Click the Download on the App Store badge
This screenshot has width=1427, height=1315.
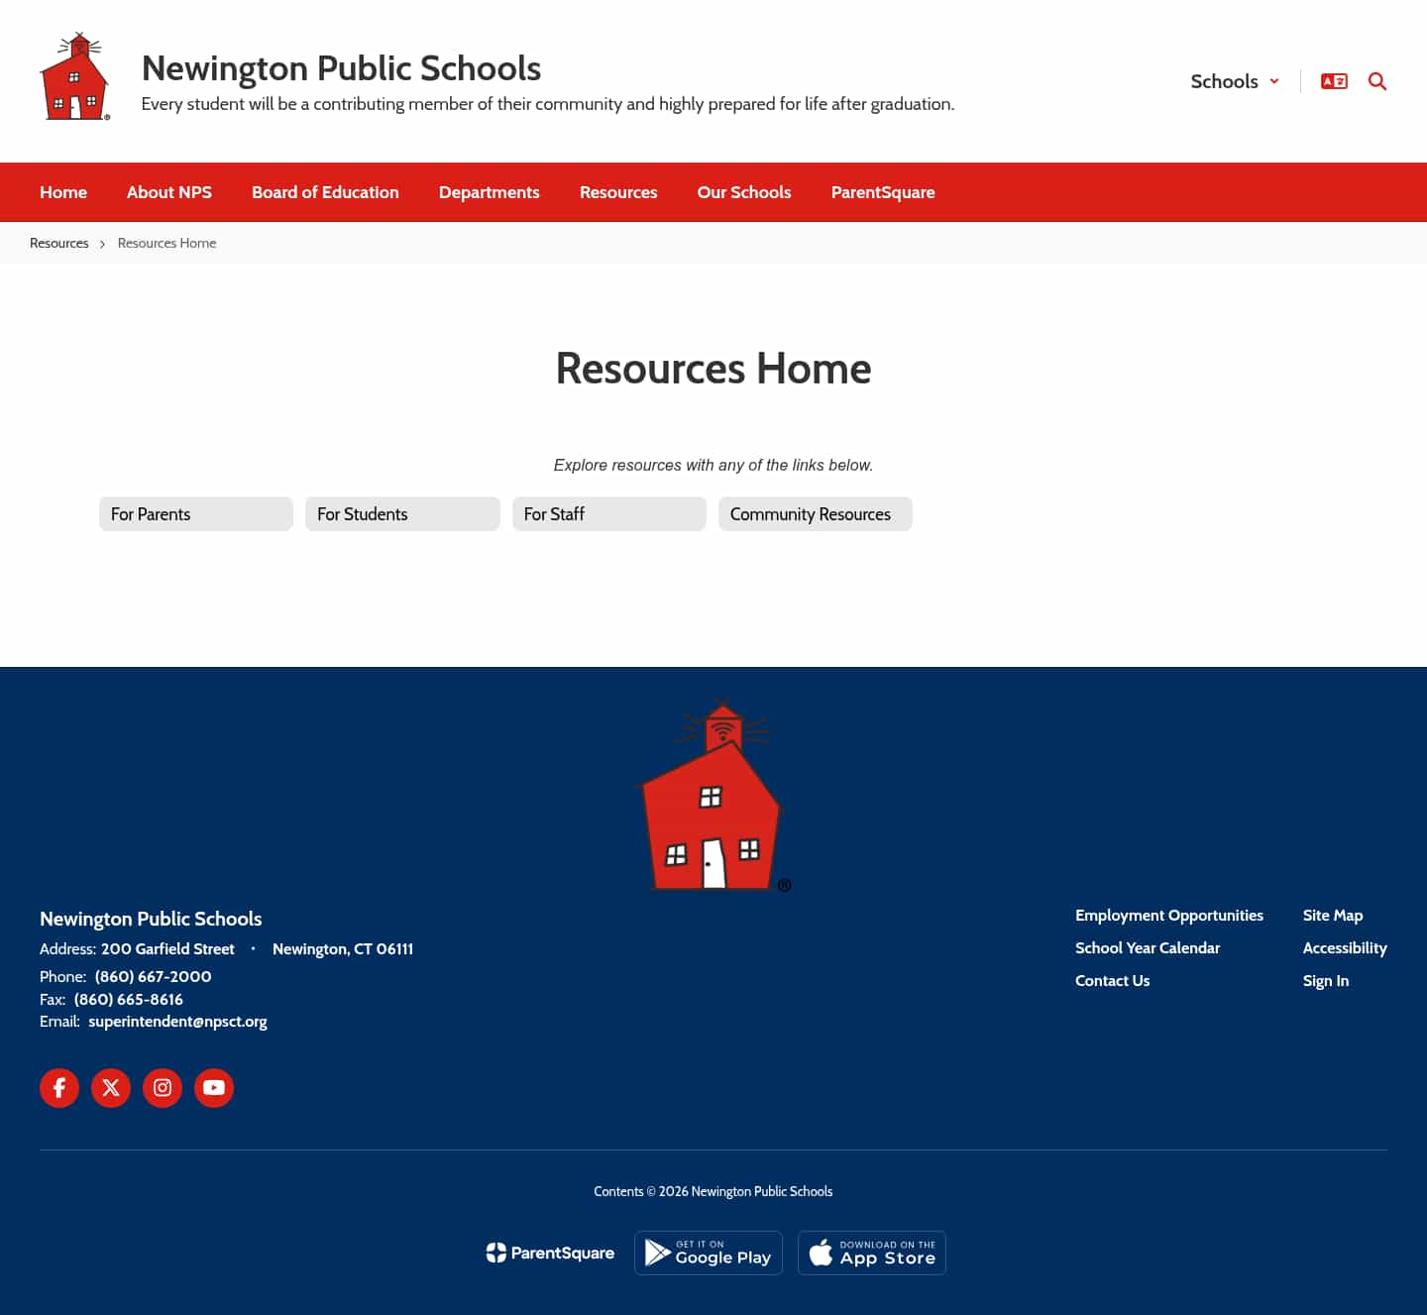coord(872,1254)
